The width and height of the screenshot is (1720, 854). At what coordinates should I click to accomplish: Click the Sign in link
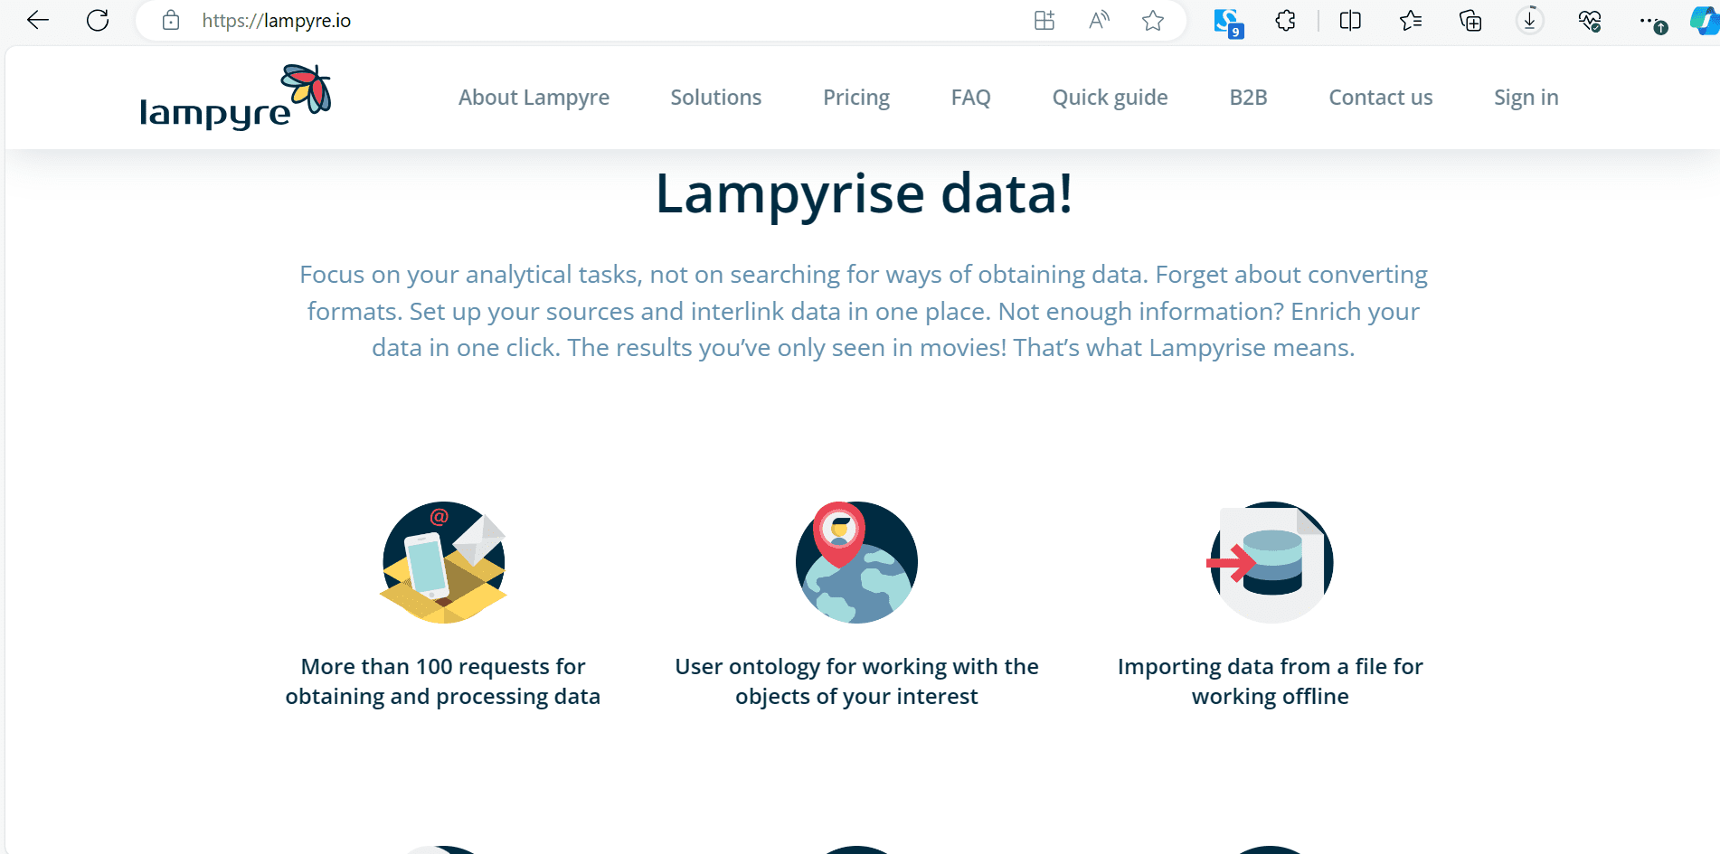pos(1526,98)
